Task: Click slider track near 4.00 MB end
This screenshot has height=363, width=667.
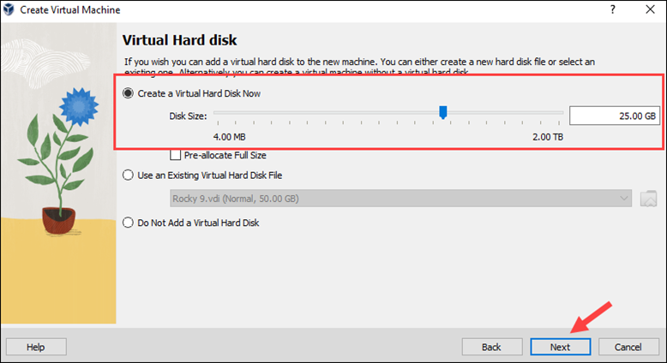Action: tap(223, 113)
